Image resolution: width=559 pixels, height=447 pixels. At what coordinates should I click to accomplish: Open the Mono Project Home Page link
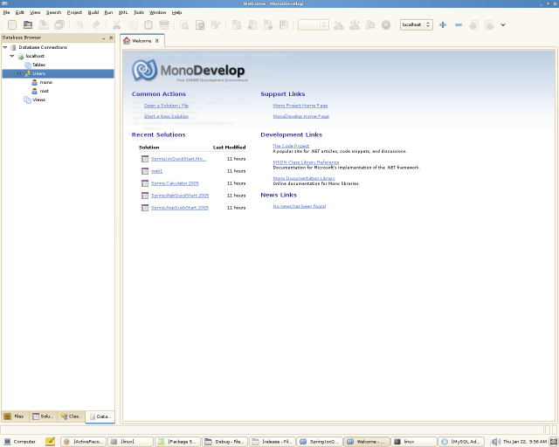coord(300,106)
